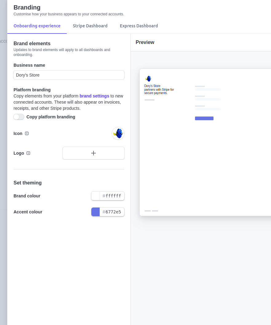Click the Set theming heading
This screenshot has width=271, height=325.
(28, 183)
